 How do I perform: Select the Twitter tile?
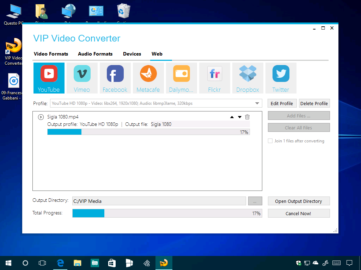(281, 78)
